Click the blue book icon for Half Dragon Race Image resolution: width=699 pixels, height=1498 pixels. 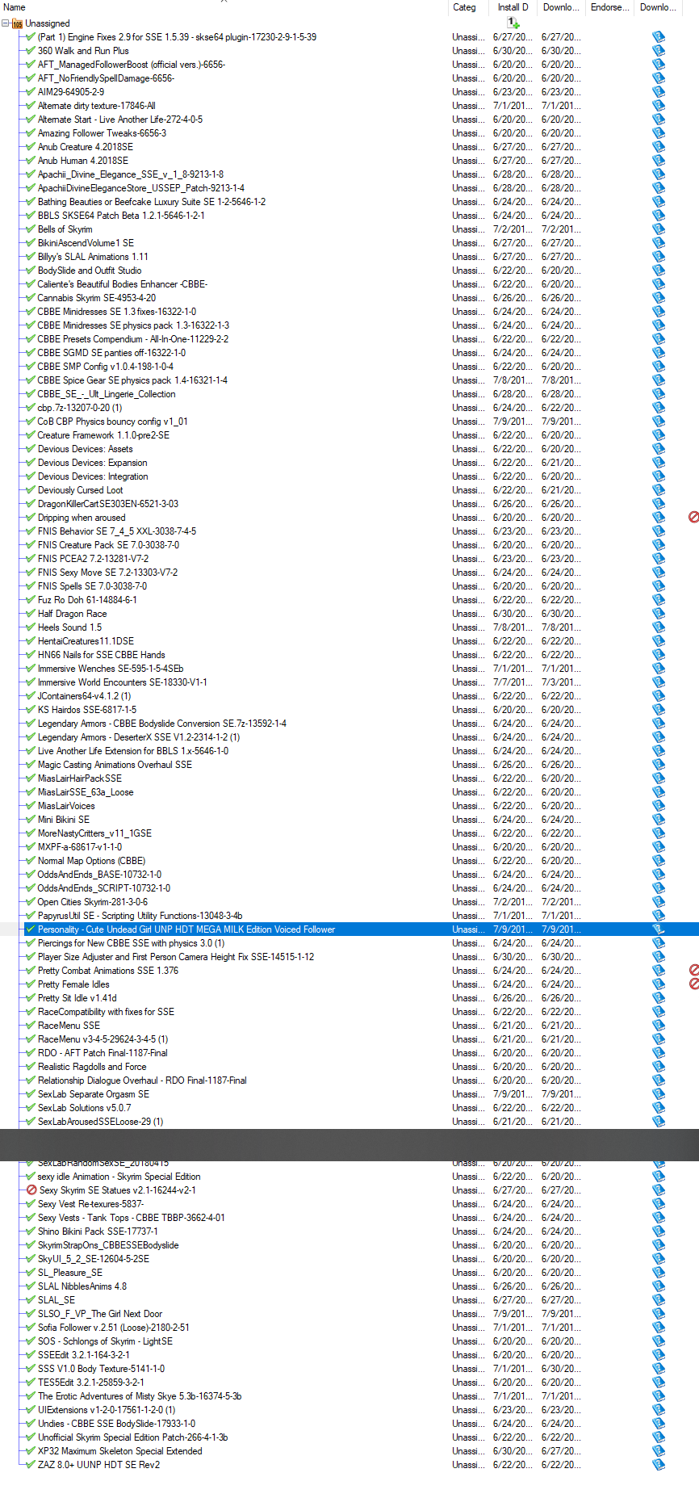click(659, 614)
